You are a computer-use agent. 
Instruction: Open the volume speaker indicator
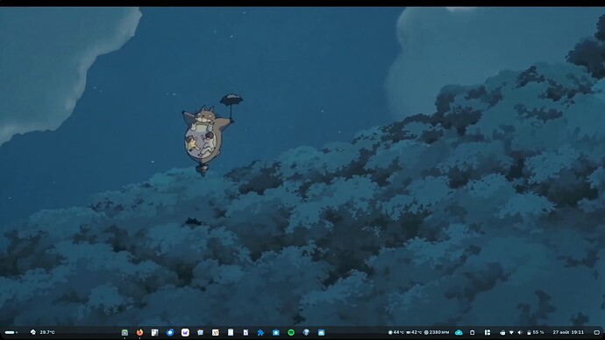point(520,332)
